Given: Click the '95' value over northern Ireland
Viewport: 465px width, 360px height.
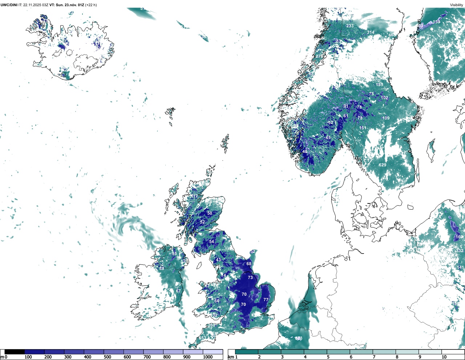Looking at the screenshot, I should 174,254.
